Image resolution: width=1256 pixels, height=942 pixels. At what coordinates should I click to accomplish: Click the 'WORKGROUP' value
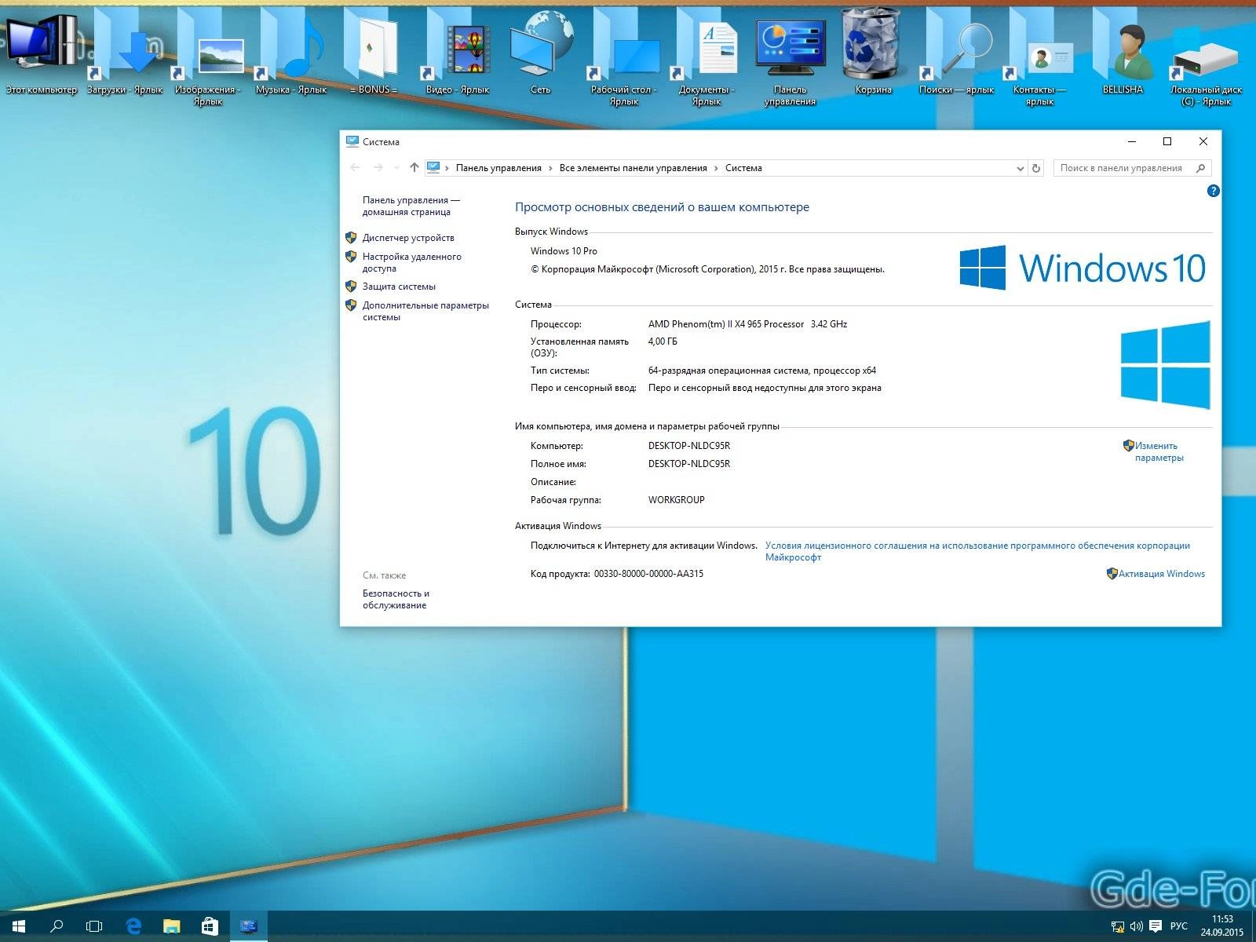click(x=676, y=500)
